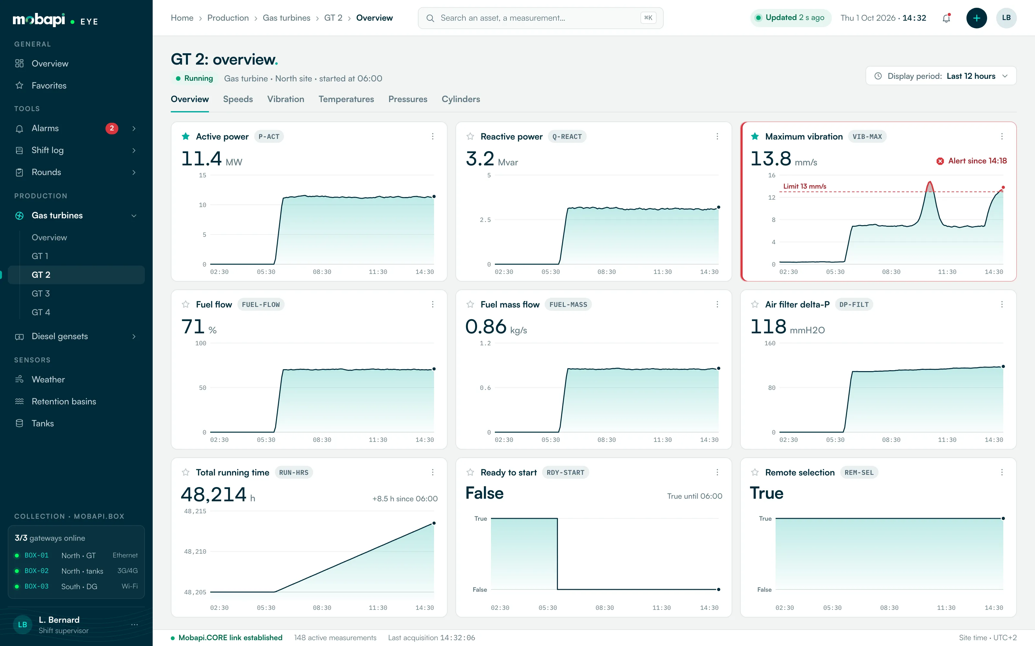Expand the Diesel gensets section
Viewport: 1035px width, 646px height.
134,336
